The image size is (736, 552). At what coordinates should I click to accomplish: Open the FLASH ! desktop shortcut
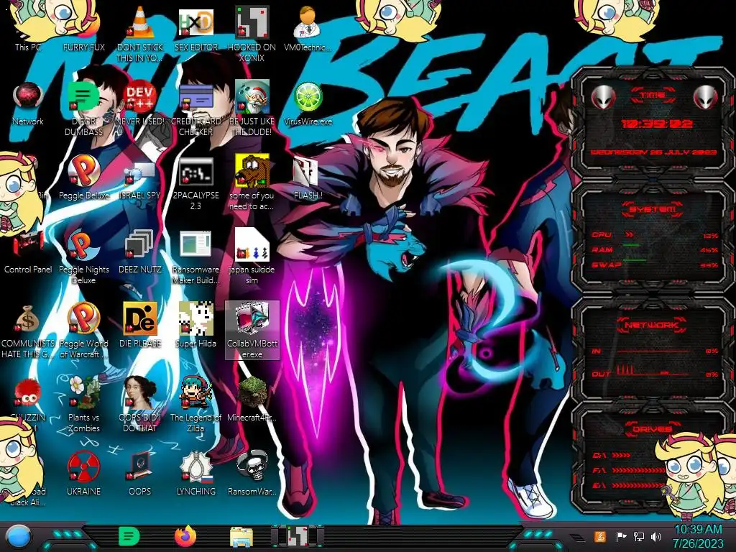tap(308, 178)
